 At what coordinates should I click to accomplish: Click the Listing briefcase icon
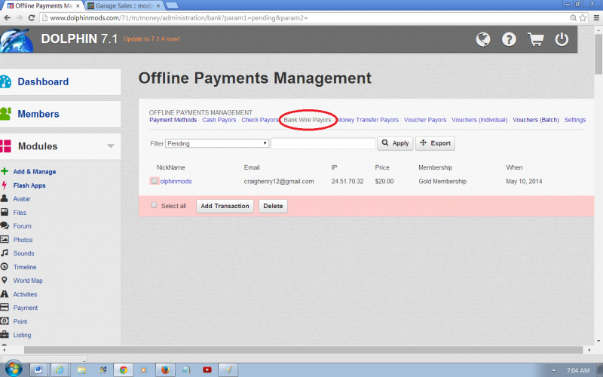pyautogui.click(x=5, y=335)
